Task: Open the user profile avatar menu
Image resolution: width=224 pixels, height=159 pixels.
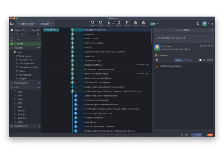Action: (x=205, y=24)
